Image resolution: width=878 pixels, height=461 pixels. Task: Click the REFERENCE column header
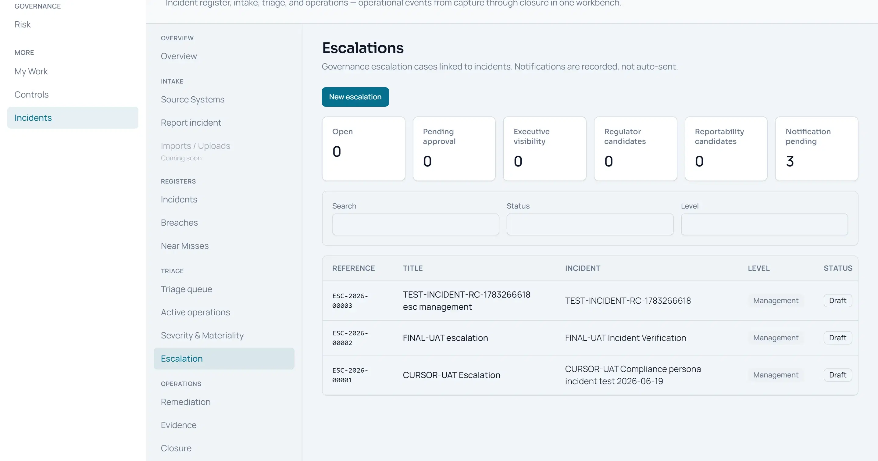(x=353, y=268)
